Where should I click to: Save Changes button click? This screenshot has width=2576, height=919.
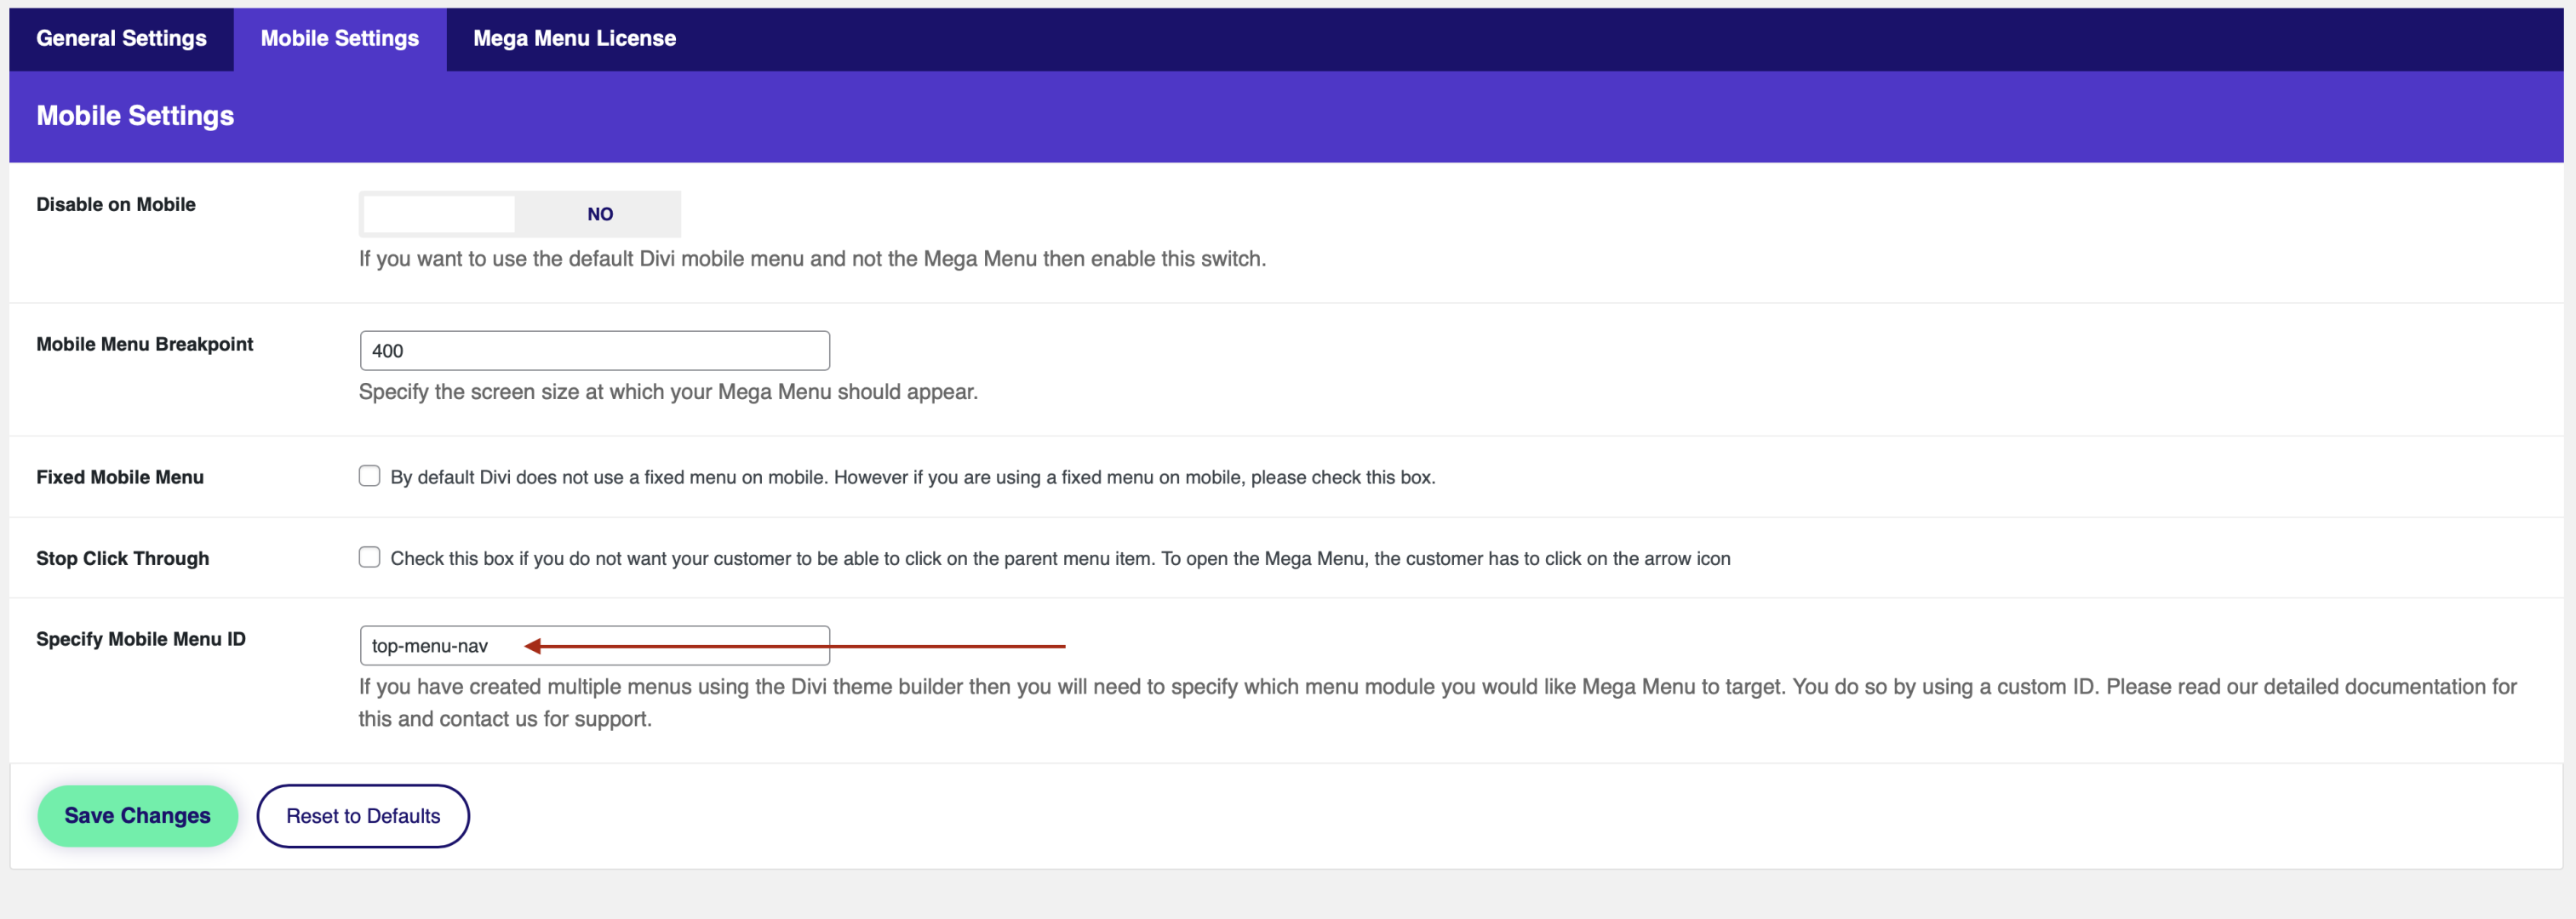click(138, 816)
